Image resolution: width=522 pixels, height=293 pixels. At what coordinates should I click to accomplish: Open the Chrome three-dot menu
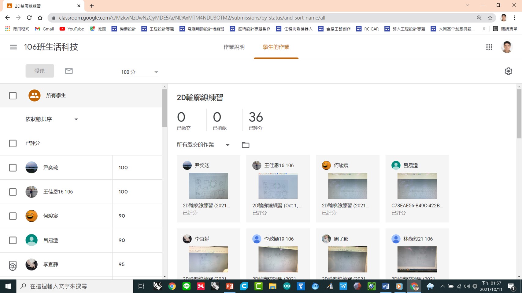[x=515, y=18]
